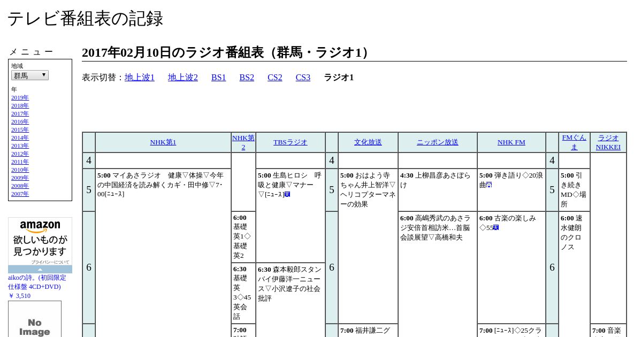The height and width of the screenshot is (337, 642).
Task: Select the 7:00 福井謙二 program cell
Action: tap(368, 331)
